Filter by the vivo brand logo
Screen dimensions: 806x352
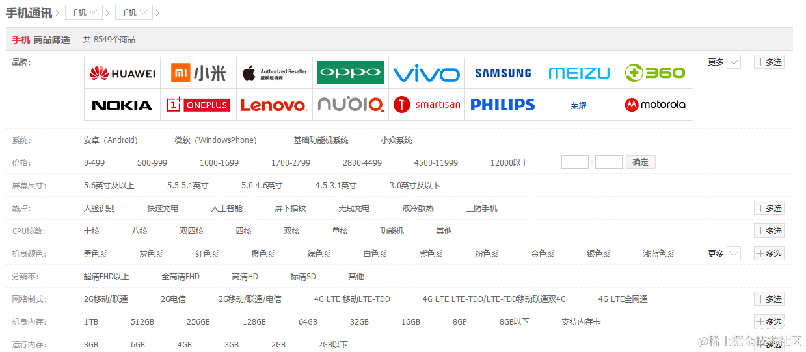click(x=427, y=73)
